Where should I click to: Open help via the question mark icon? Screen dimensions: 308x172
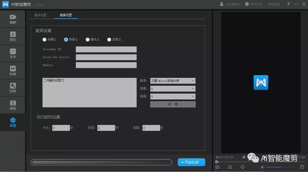[x=288, y=4]
